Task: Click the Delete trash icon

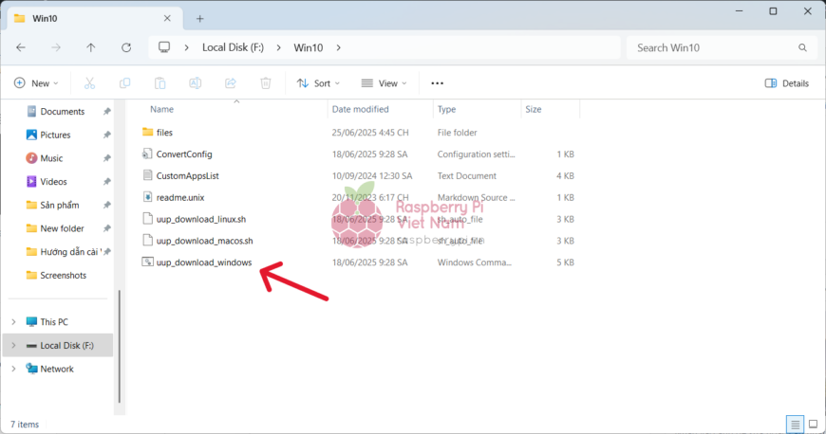Action: (266, 83)
